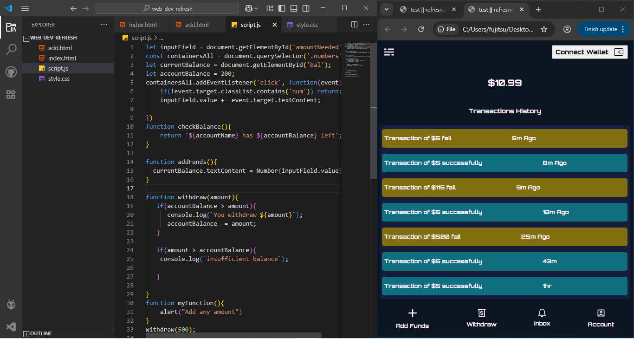Toggle the bottom panel layout button

pyautogui.click(x=294, y=8)
